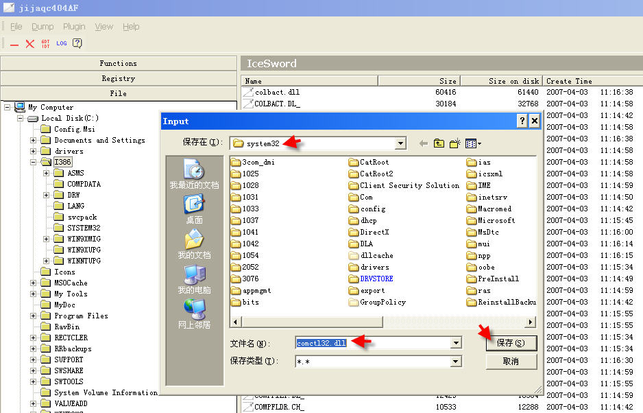Open the Desktop shortcut in dialog sidebar
Viewport: 643px width, 413px height.
(x=195, y=209)
